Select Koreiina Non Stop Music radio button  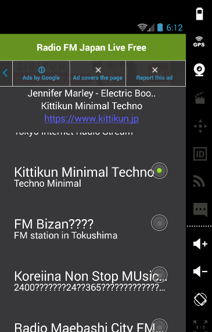159,274
